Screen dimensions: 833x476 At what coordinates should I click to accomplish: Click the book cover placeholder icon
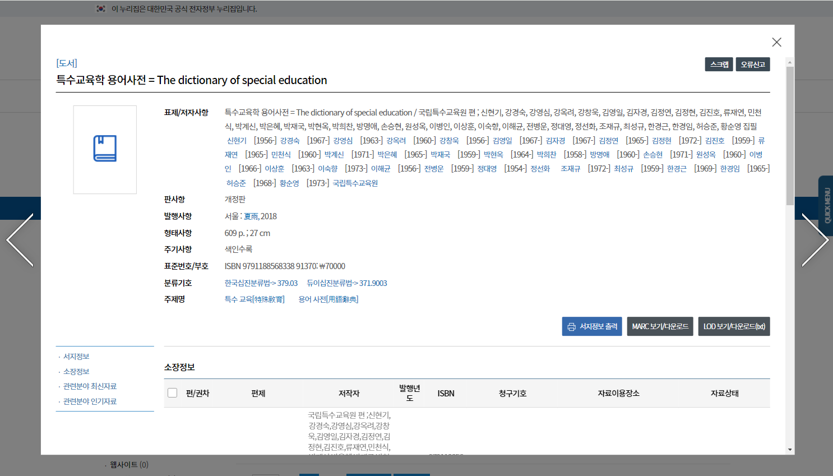105,149
